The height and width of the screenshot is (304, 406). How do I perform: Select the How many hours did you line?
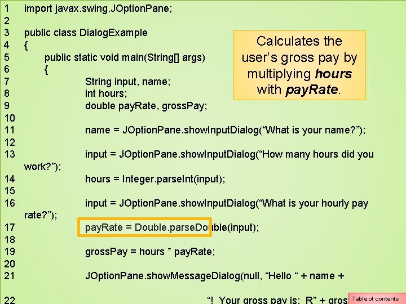click(x=230, y=154)
